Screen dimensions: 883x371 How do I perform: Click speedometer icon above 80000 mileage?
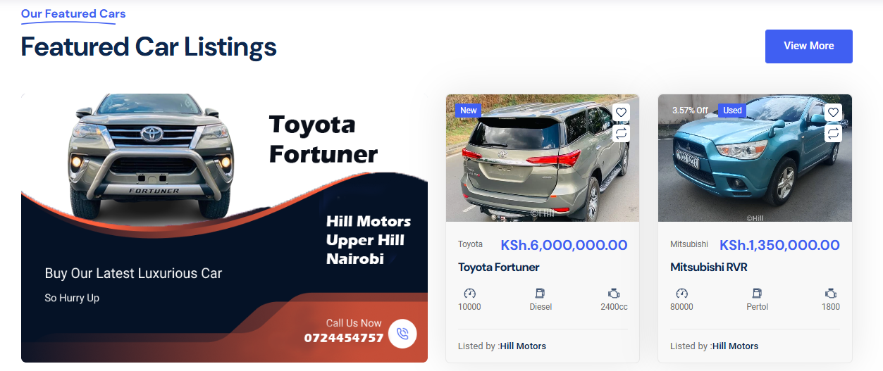[x=681, y=293]
